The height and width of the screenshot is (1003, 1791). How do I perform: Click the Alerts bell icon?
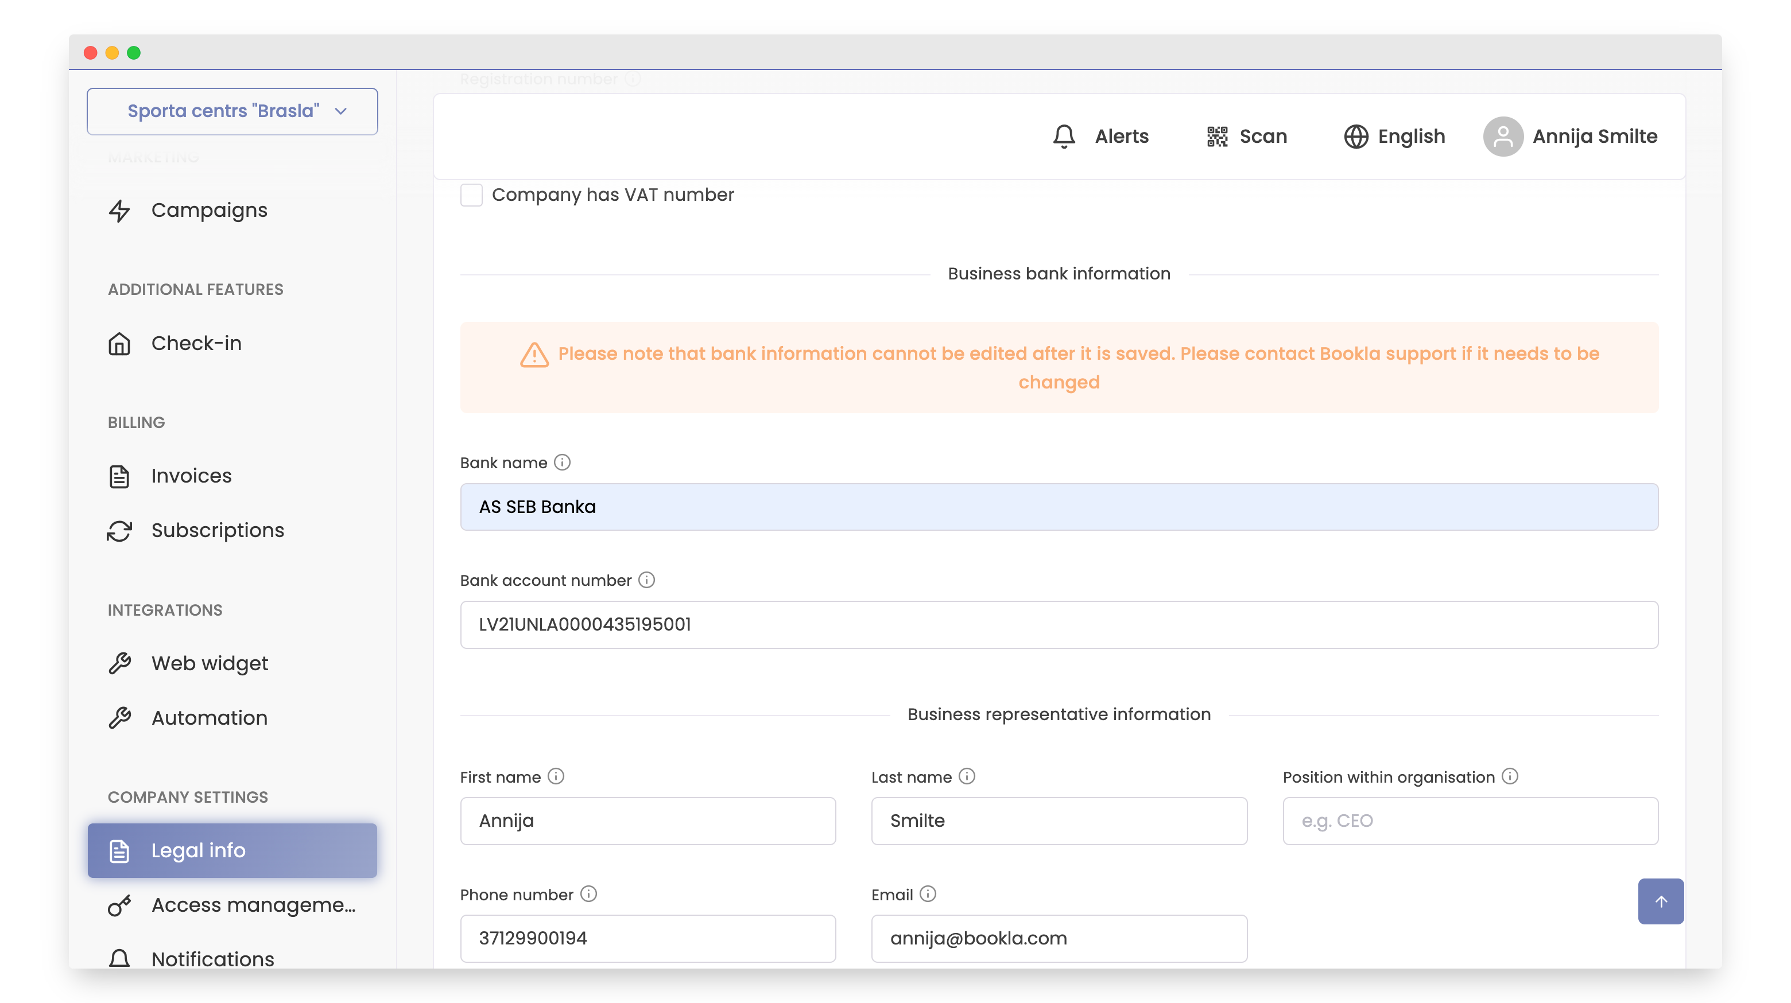tap(1064, 136)
